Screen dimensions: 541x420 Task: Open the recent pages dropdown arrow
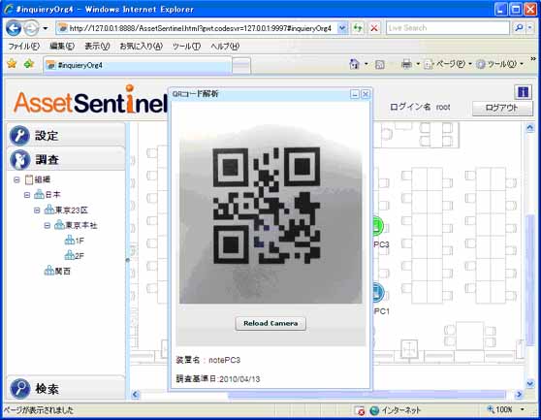pyautogui.click(x=46, y=28)
